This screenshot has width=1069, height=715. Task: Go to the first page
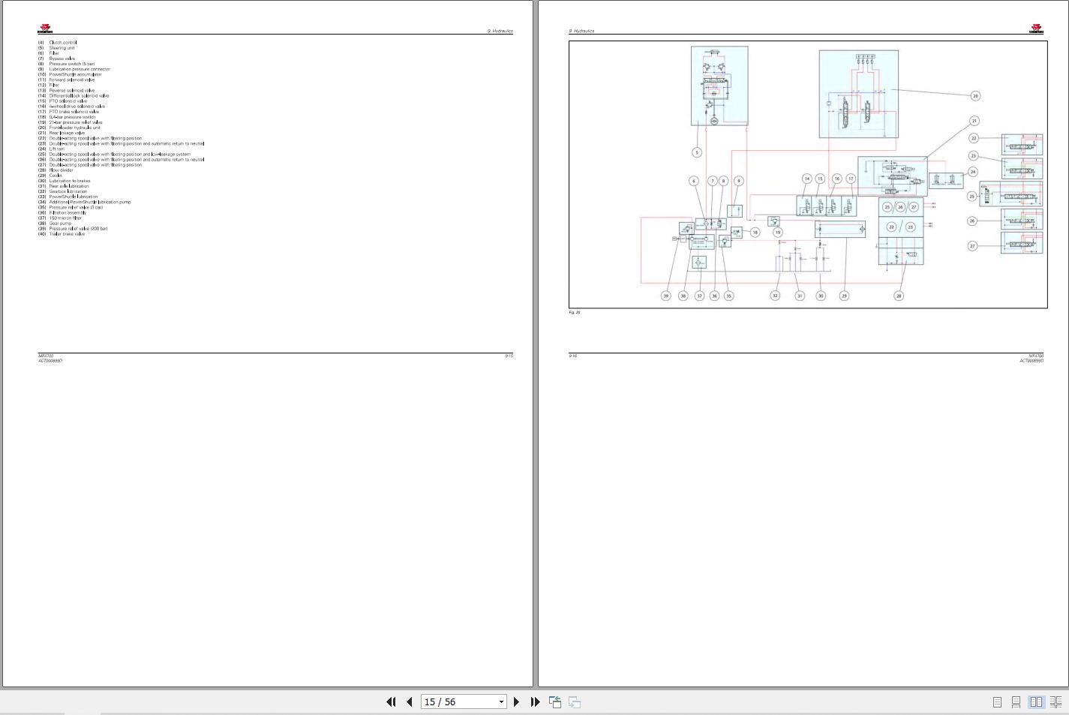click(391, 701)
